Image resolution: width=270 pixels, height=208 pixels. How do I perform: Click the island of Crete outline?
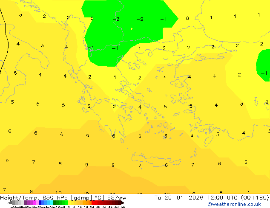[x=156, y=160]
